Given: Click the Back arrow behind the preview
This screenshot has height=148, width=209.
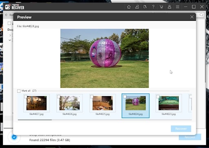Looking at the screenshot, I should click(7, 15).
